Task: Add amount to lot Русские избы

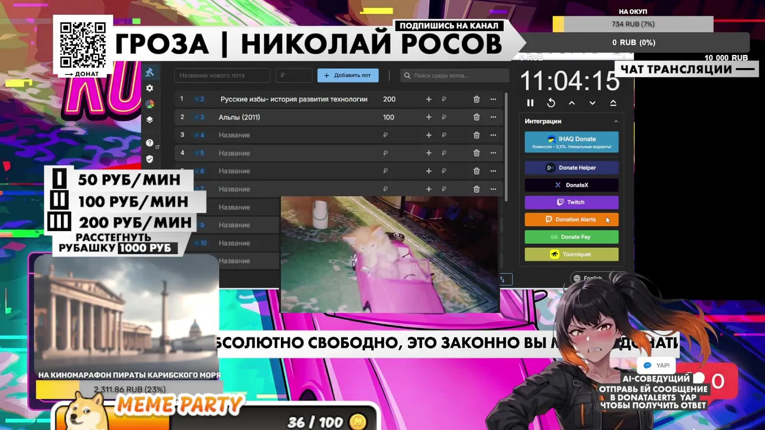Action: pos(429,99)
